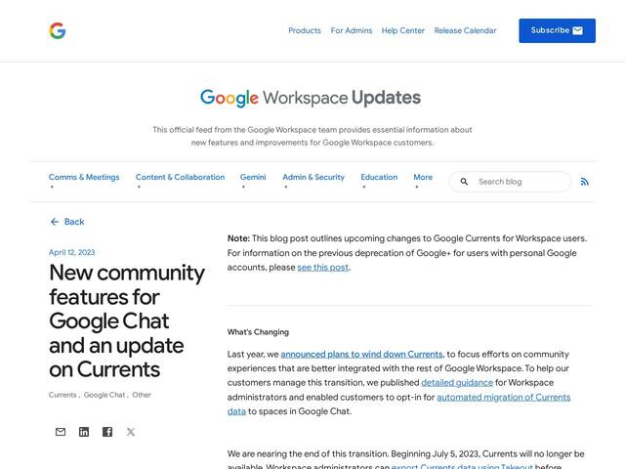Click the April 12, 2023 date
Image resolution: width=625 pixels, height=469 pixels.
click(x=71, y=252)
